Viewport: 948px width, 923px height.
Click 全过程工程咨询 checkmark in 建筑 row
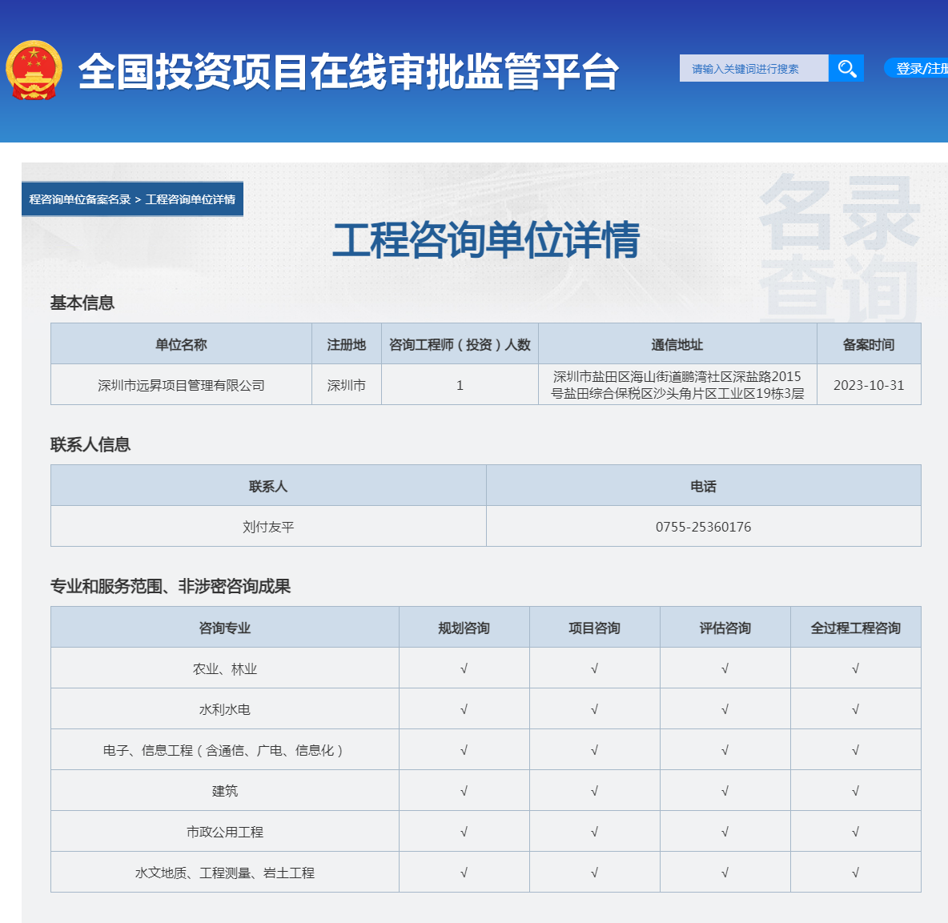point(855,791)
